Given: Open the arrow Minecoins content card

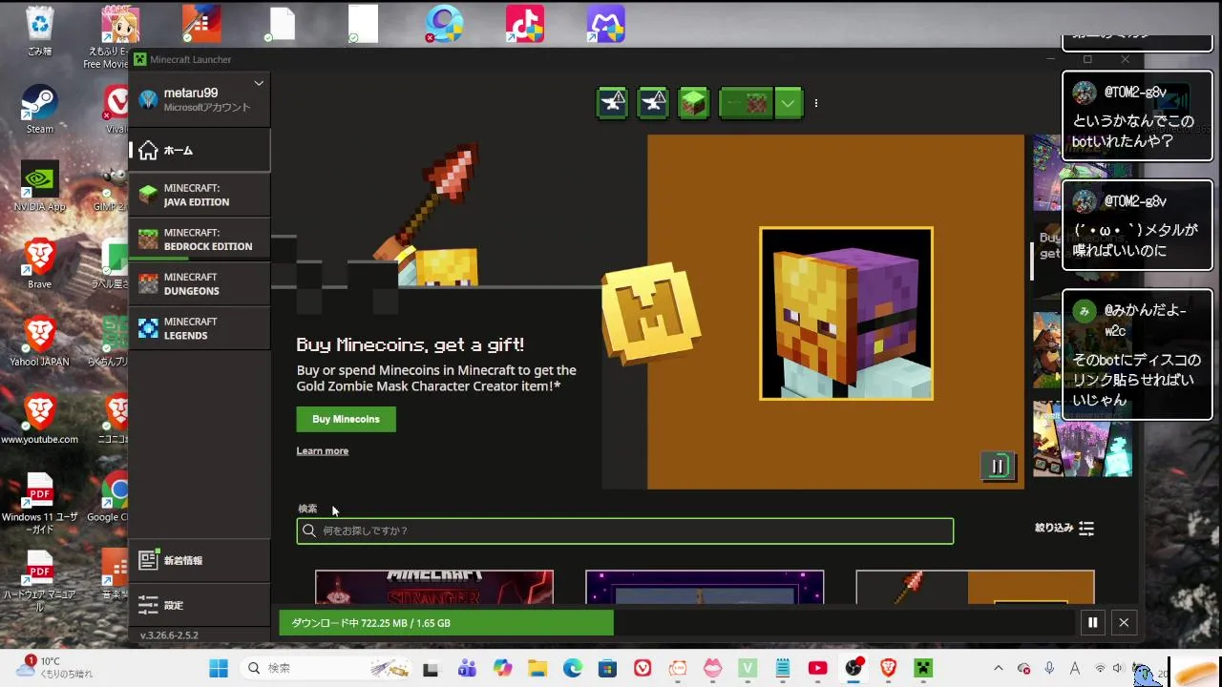Looking at the screenshot, I should tap(975, 587).
